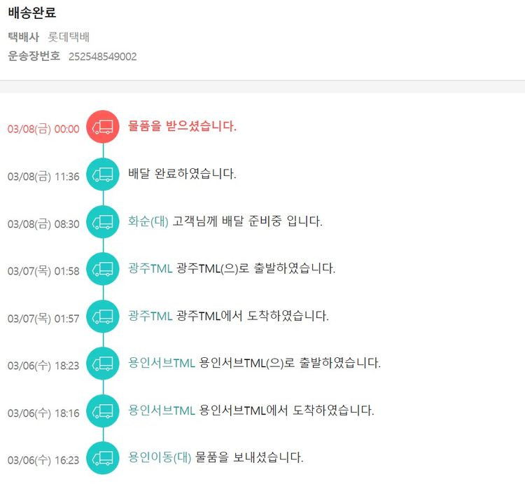Click the truck icon for 용인서브TML departure at 18:23
525x484 pixels.
(103, 363)
